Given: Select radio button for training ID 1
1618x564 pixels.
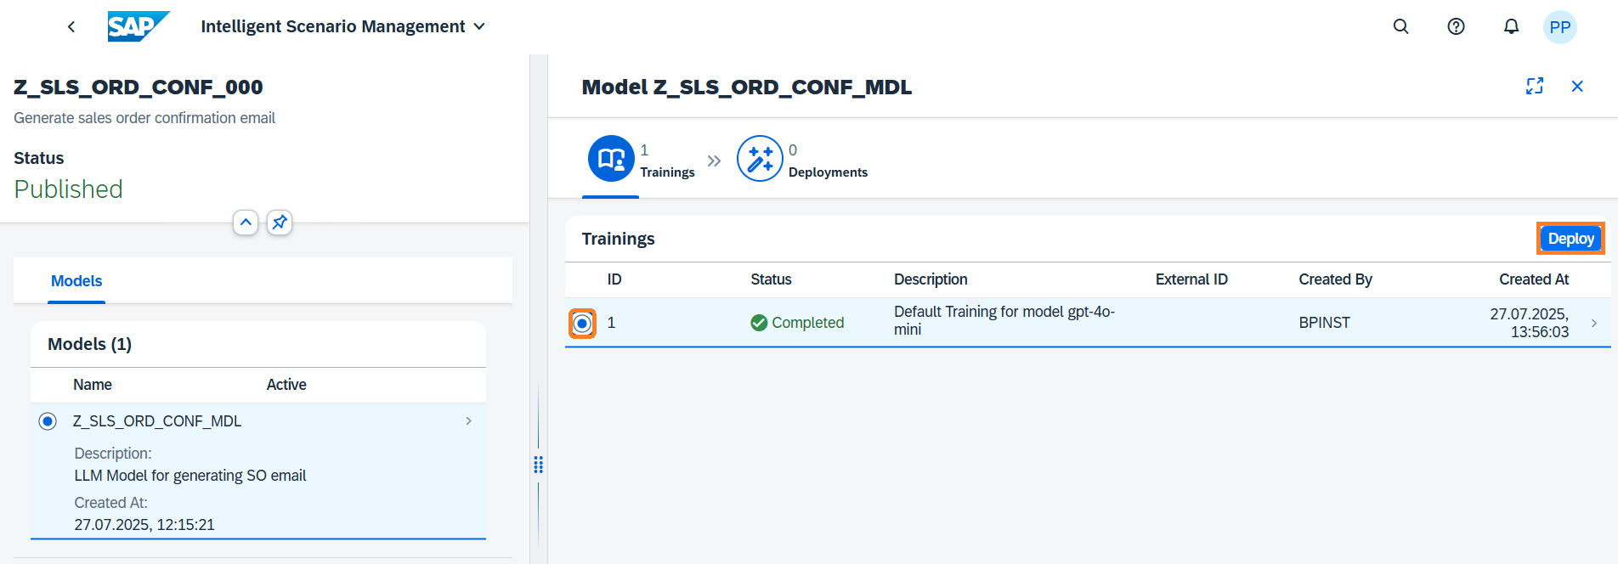Looking at the screenshot, I should point(582,323).
